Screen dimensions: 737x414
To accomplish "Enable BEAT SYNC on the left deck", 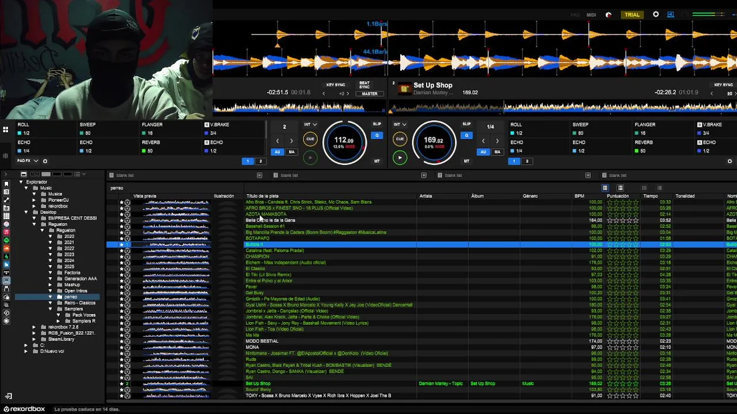I will click(x=364, y=85).
